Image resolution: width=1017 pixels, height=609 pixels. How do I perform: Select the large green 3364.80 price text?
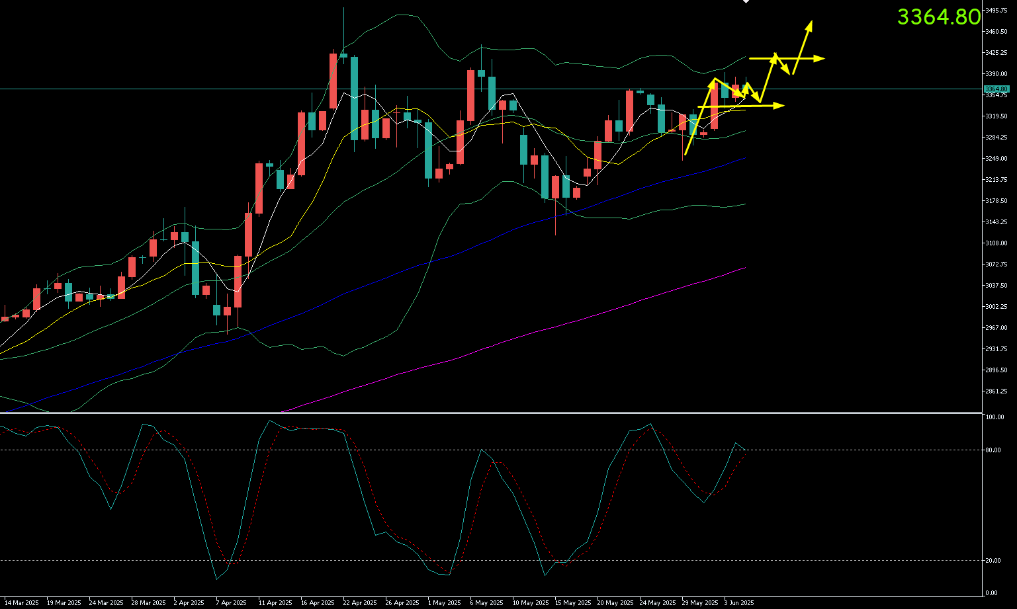938,17
